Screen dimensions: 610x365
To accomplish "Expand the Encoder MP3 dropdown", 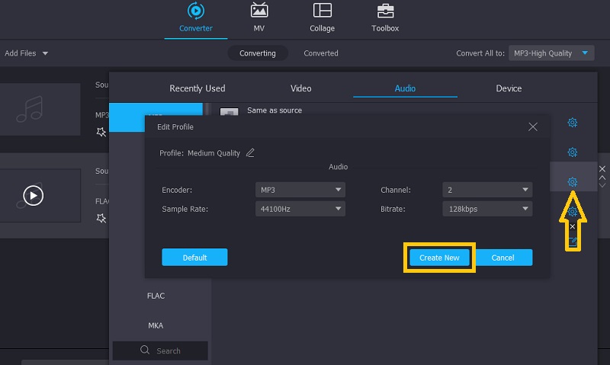I will [x=300, y=190].
